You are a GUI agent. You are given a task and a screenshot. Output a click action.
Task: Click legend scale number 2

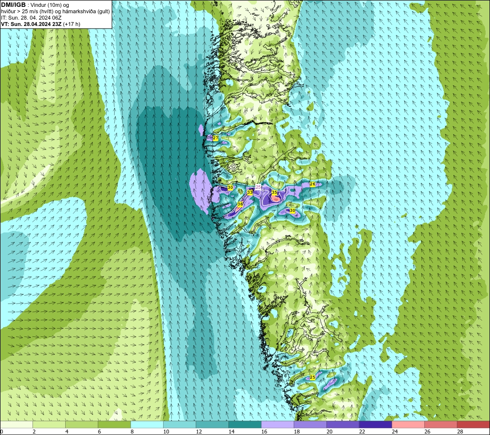(34, 432)
